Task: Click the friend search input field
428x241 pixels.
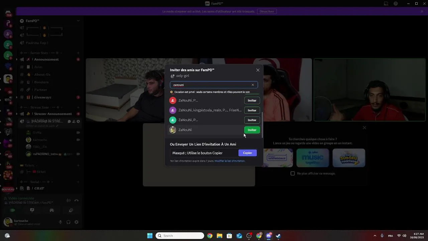Action: 214,85
